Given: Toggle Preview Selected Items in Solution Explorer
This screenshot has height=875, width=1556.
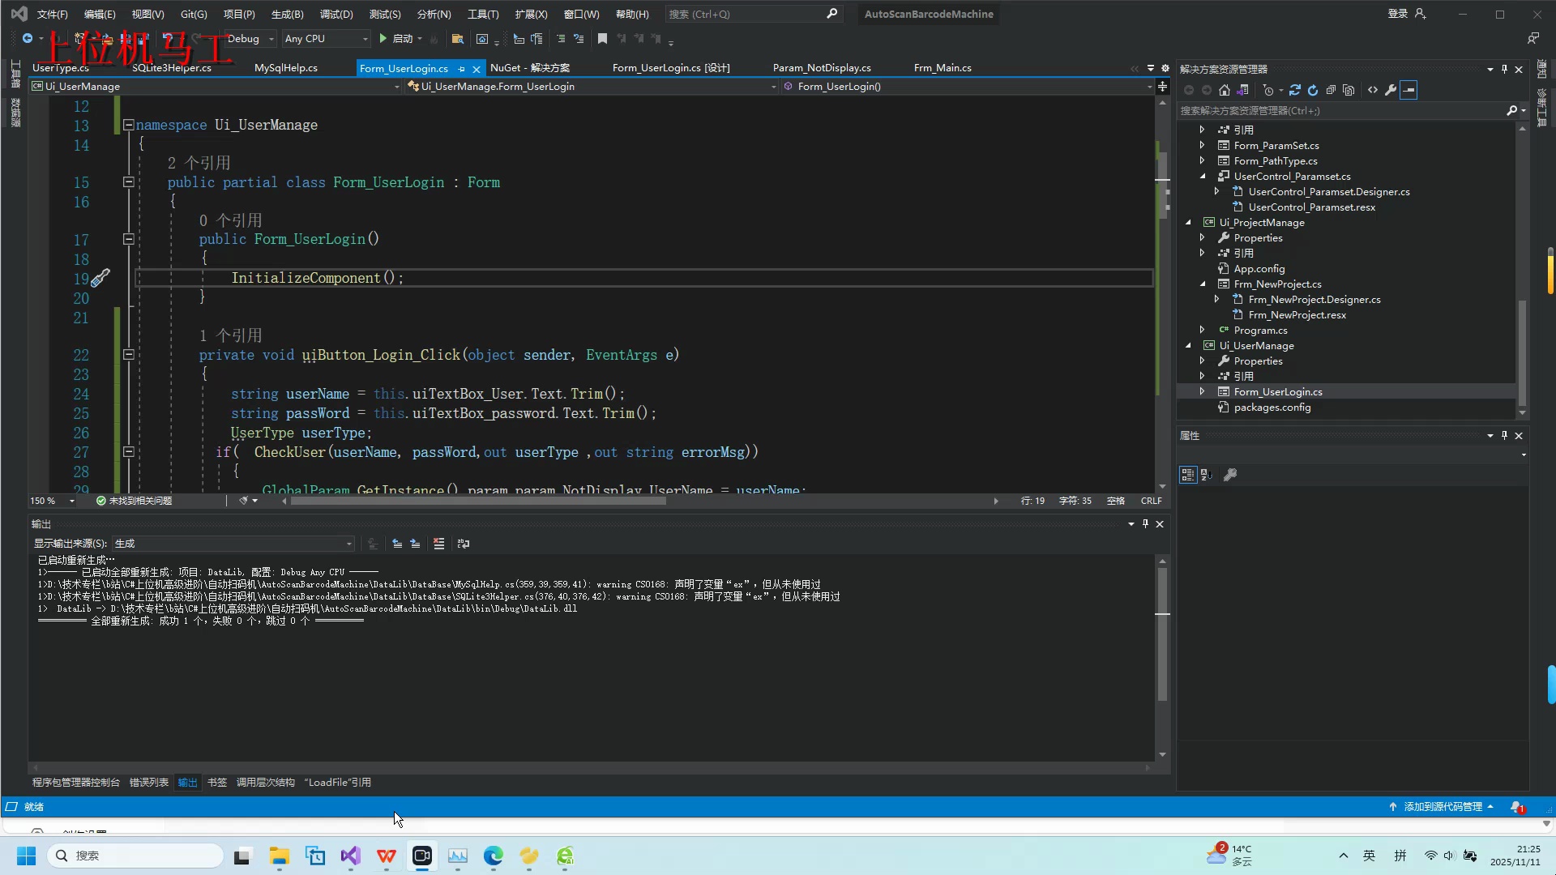Looking at the screenshot, I should 1409,90.
